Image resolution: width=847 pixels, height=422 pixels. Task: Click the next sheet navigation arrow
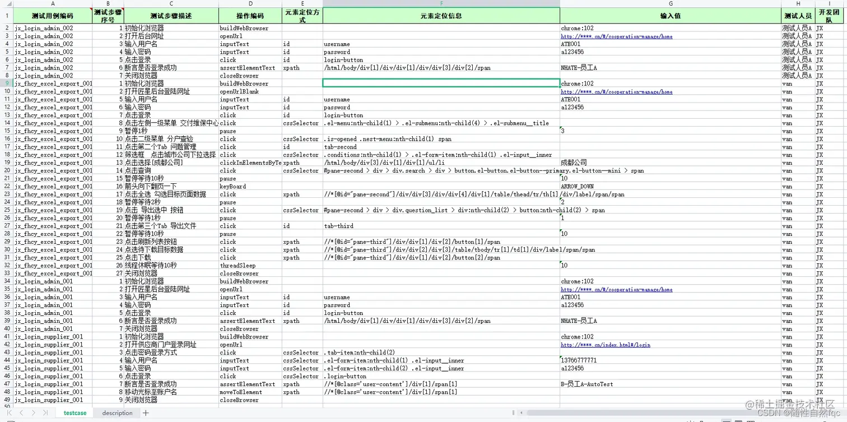[34, 412]
